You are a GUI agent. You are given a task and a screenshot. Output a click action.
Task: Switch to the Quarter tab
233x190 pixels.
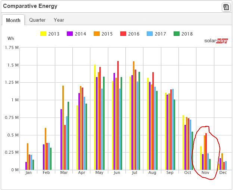coord(37,20)
